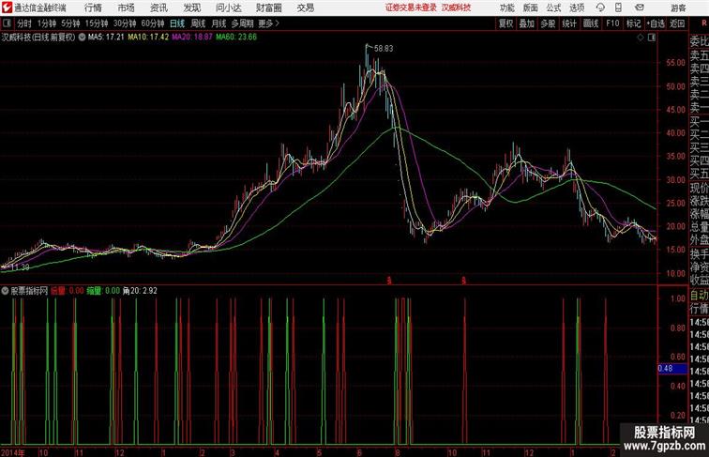Click the 统计 statistics button
This screenshot has height=457, width=709.
569,23
